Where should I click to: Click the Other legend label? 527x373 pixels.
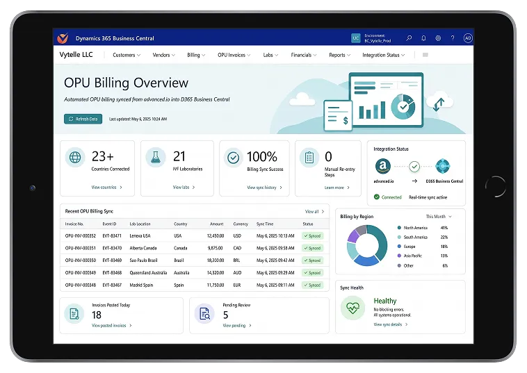pos(408,265)
